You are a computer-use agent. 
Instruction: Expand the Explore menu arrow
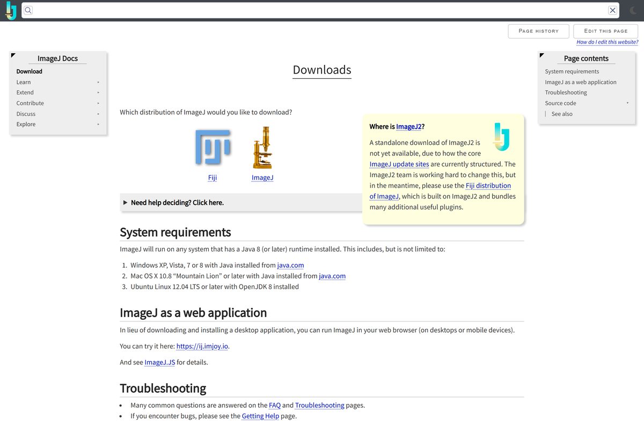(98, 124)
